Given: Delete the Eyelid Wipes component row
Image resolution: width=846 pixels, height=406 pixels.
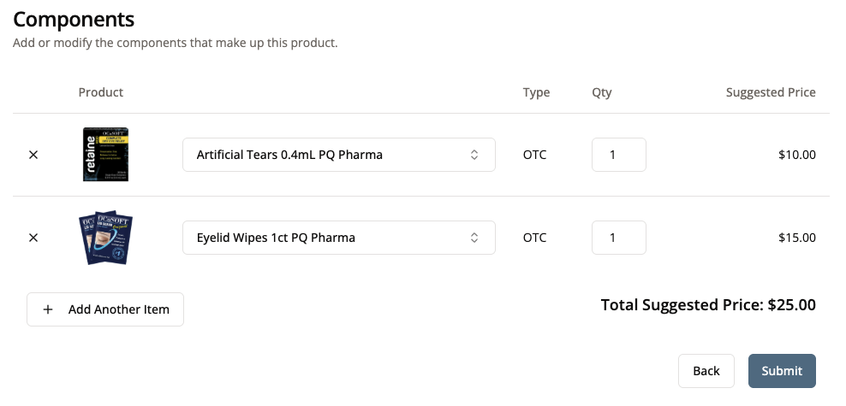Looking at the screenshot, I should pos(33,238).
